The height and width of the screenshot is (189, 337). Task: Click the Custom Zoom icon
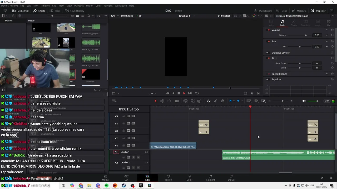coord(264,101)
